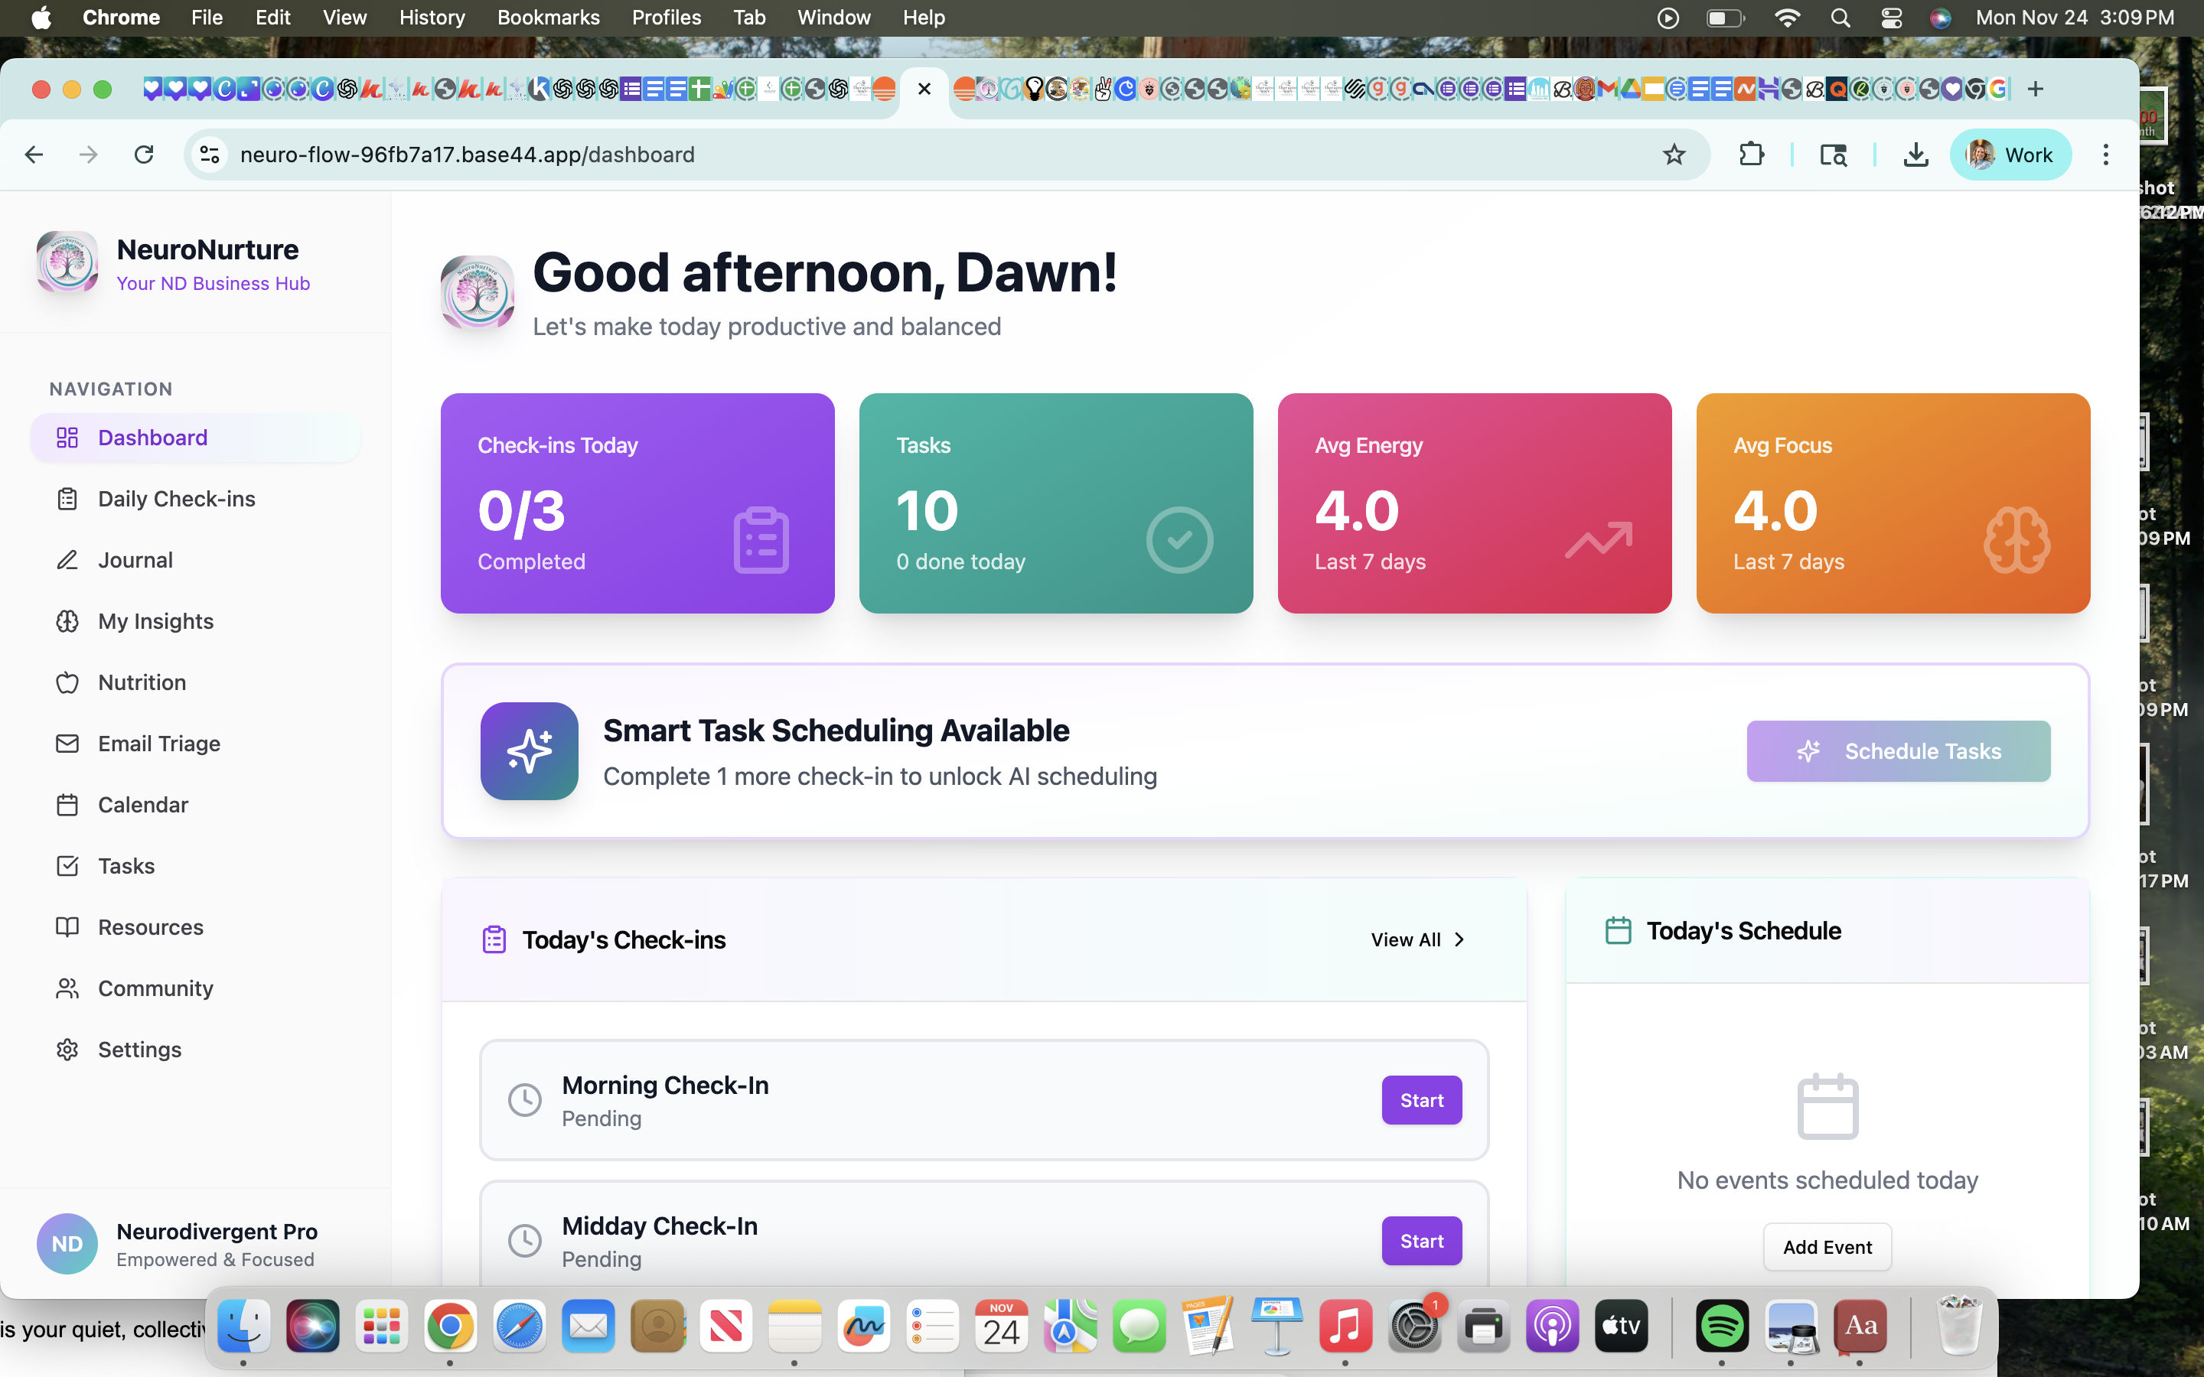
Task: Open the Chrome extensions puzzle icon
Action: click(x=1750, y=155)
